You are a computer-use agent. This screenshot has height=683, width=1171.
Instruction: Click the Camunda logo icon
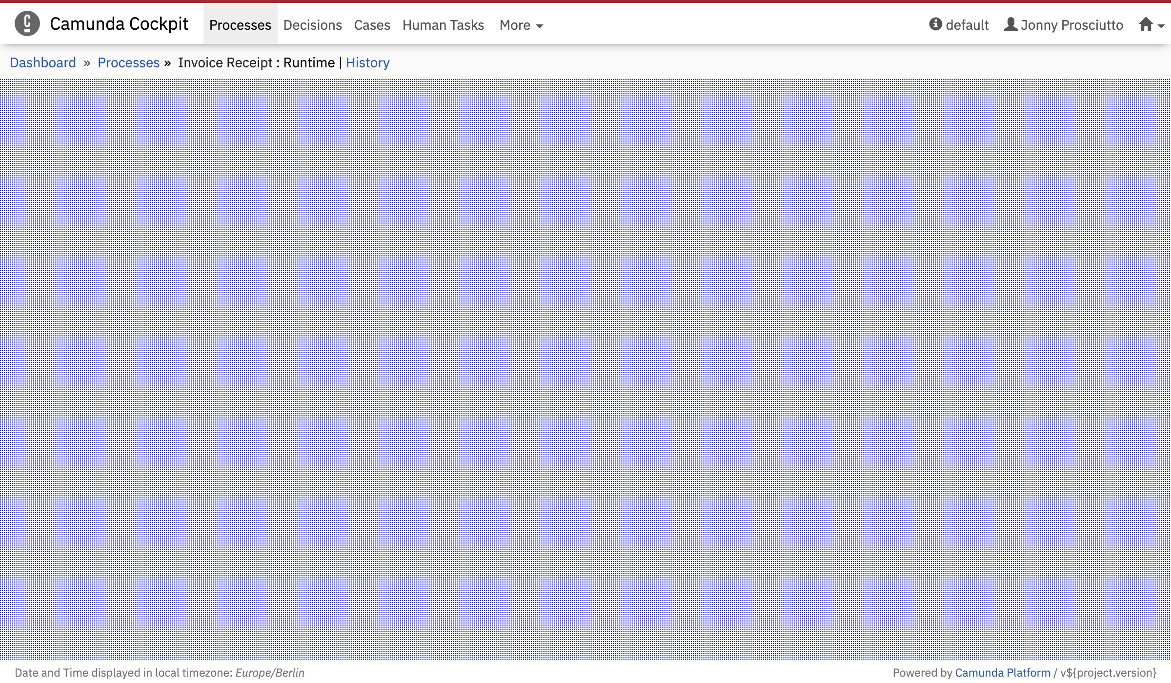[27, 23]
